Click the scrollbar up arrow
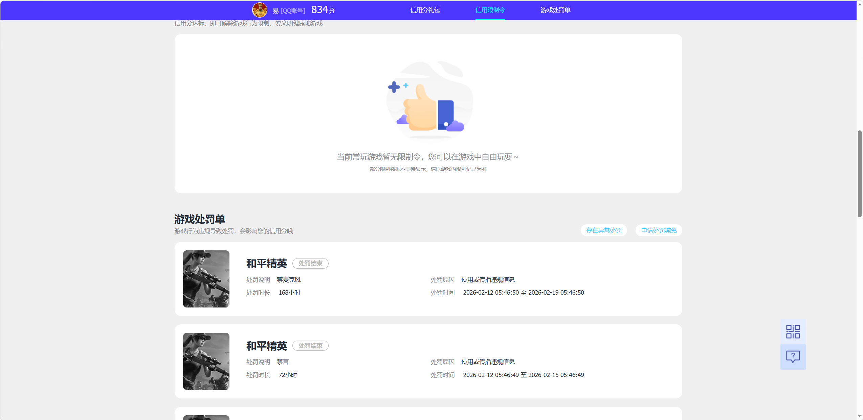Image resolution: width=863 pixels, height=420 pixels. [x=860, y=4]
